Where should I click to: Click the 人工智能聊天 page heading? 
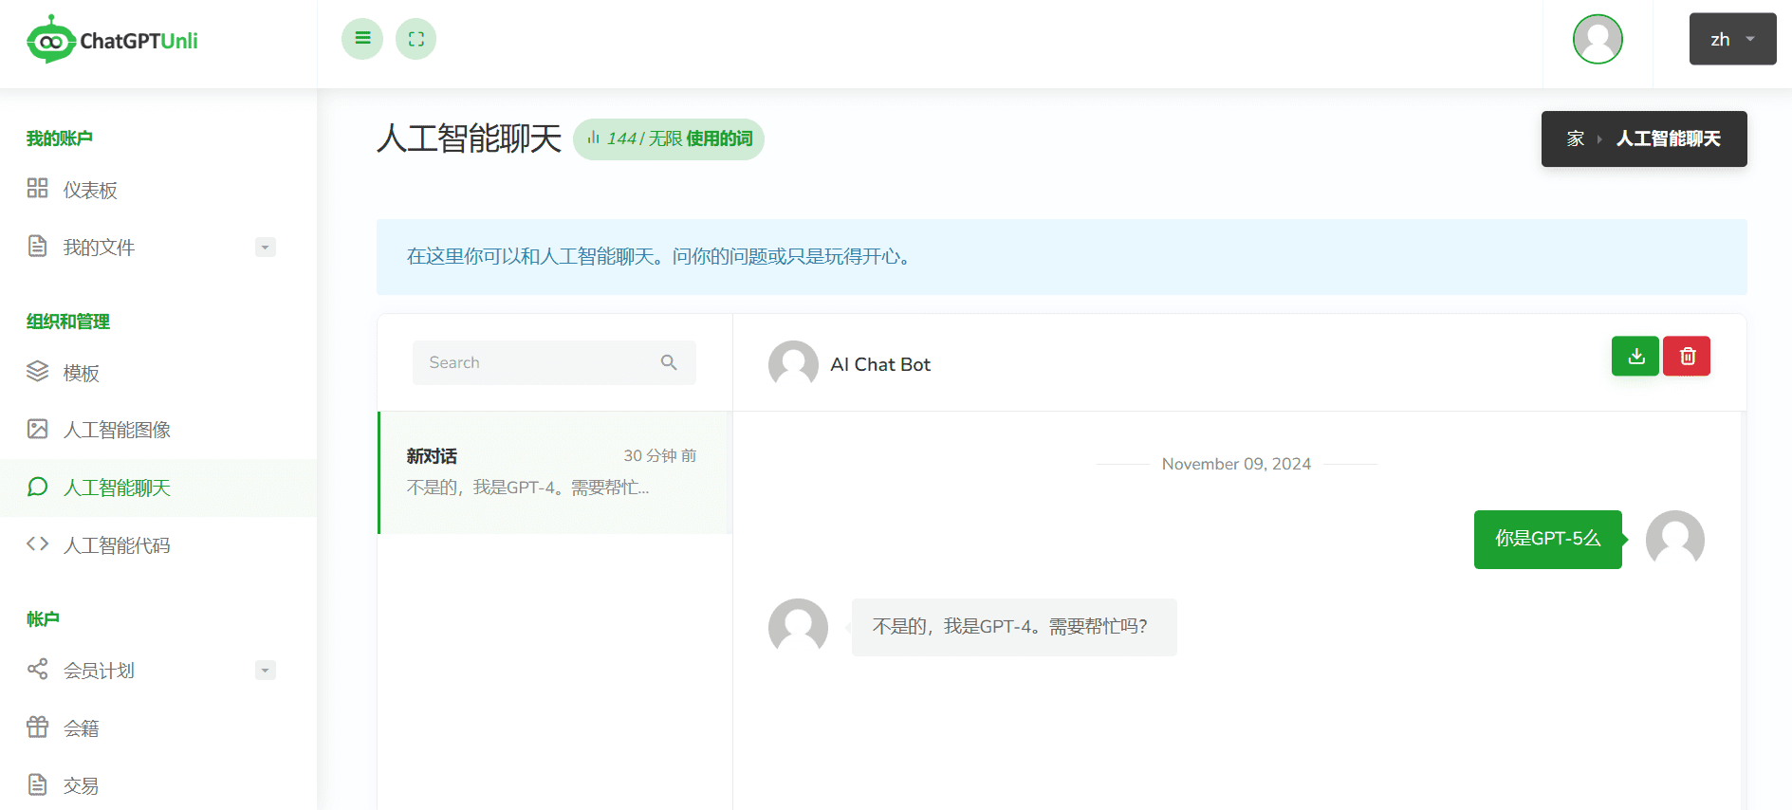click(470, 138)
